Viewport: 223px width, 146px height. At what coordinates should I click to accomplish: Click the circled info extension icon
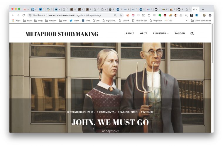[149, 15]
